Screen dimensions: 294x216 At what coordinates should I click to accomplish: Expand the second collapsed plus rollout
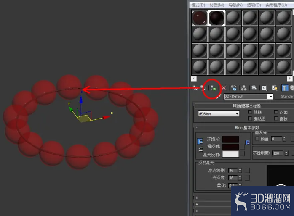[x=197, y=204]
